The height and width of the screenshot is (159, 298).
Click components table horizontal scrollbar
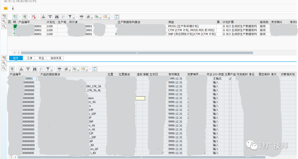141,157
